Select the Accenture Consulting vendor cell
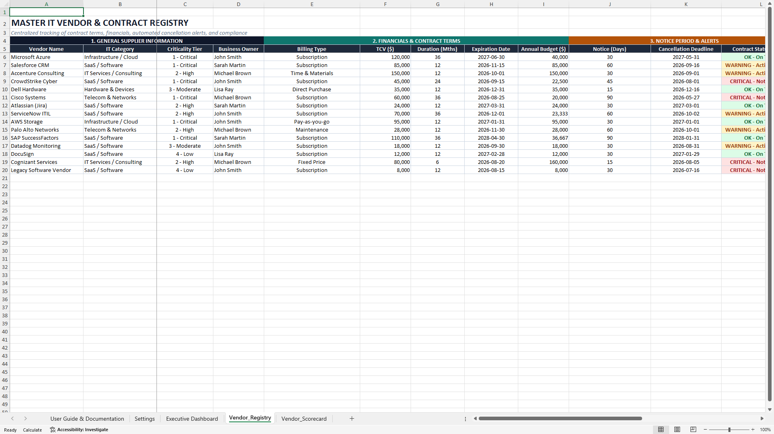Screen dimensions: 774x434 click(x=46, y=73)
